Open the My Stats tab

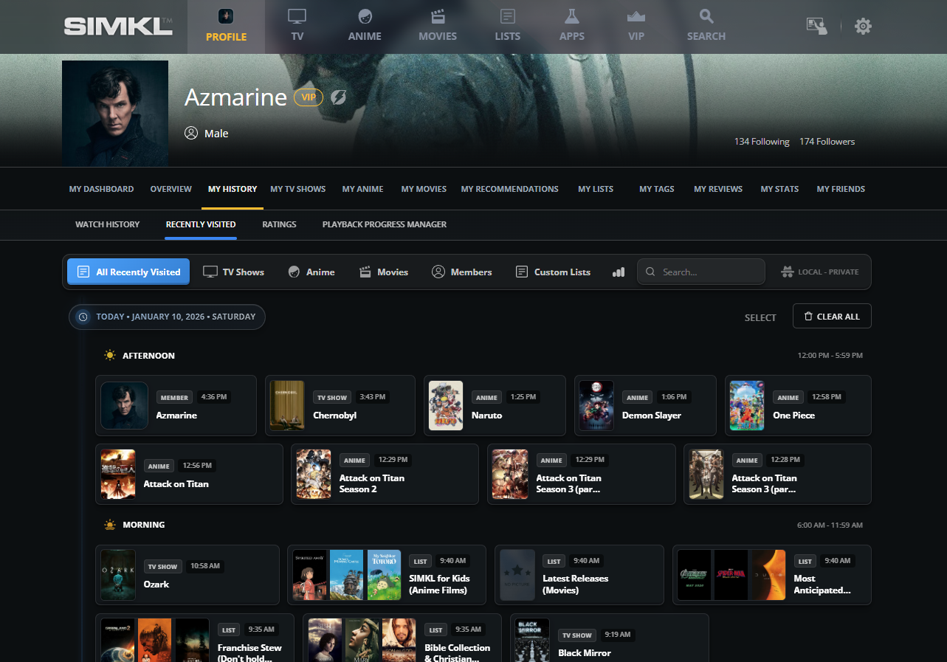tap(779, 189)
